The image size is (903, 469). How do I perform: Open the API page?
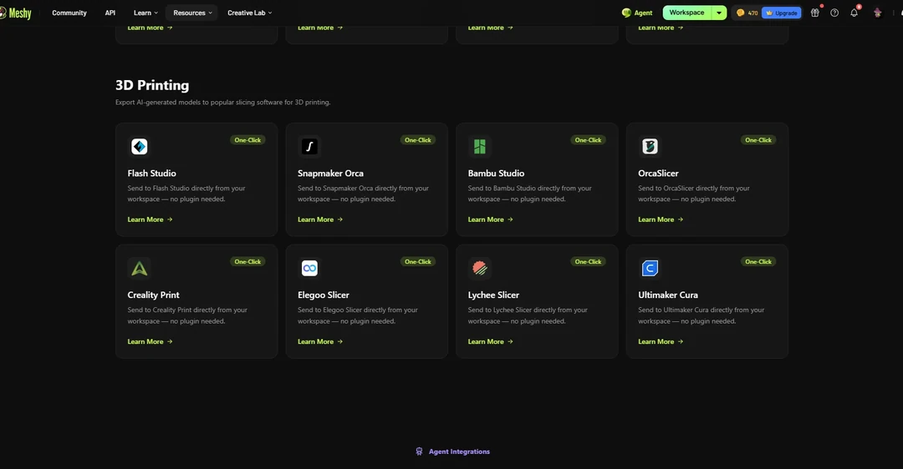click(x=110, y=13)
